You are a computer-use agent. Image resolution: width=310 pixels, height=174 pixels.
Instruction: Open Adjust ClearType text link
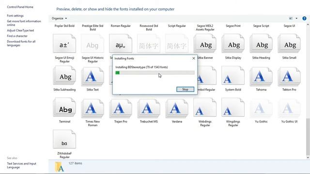[20, 30]
